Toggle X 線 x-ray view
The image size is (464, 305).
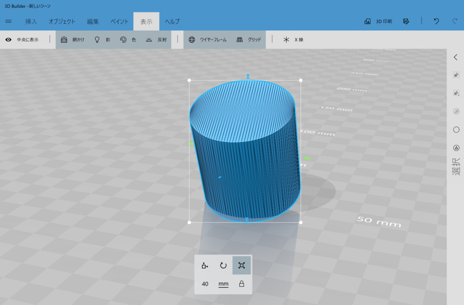coord(293,39)
